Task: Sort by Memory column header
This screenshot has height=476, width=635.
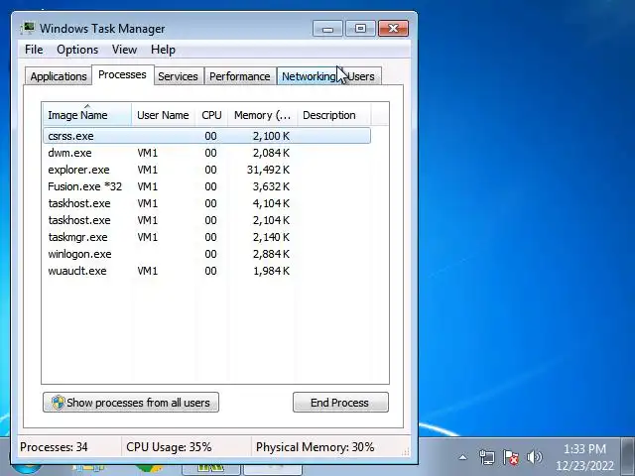Action: pos(262,115)
